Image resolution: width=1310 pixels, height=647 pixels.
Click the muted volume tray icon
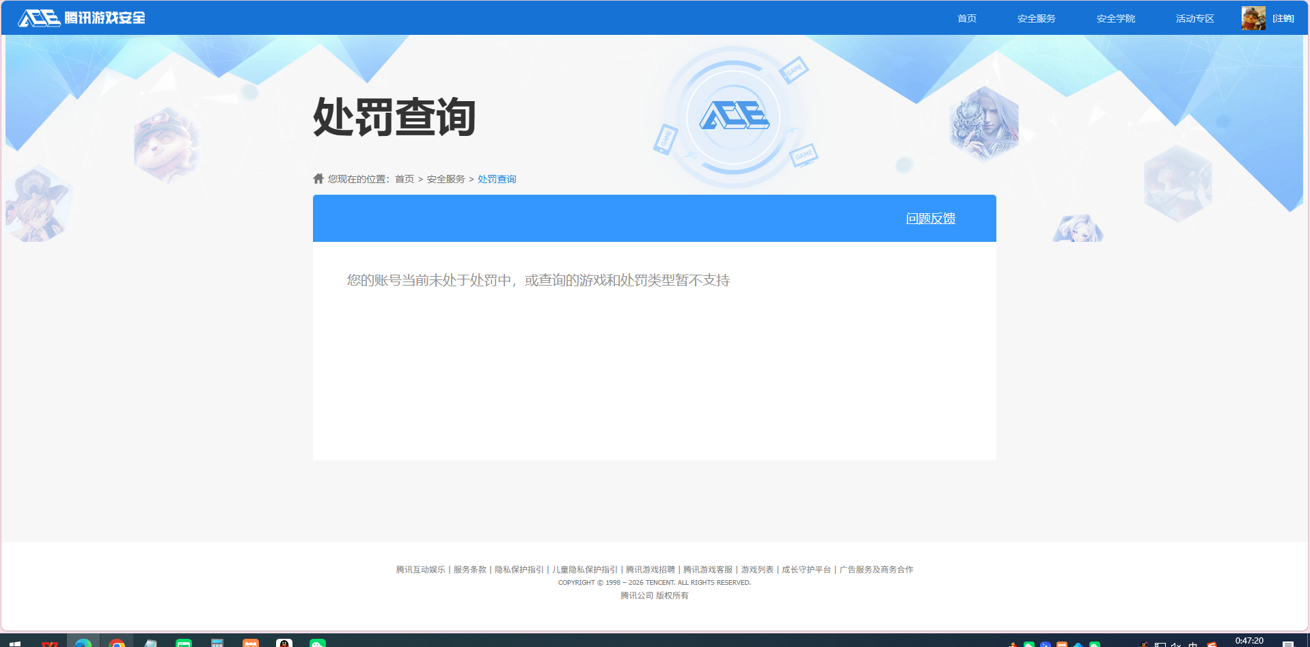click(1176, 644)
